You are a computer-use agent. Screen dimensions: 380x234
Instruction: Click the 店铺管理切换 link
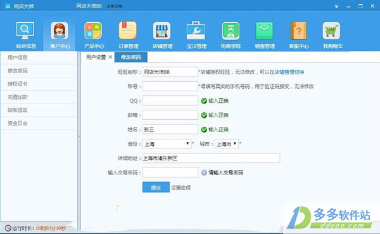pyautogui.click(x=289, y=72)
